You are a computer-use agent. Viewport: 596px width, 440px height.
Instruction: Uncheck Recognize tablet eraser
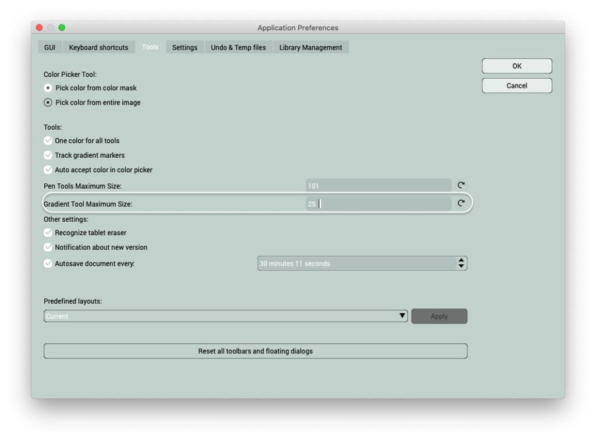(48, 233)
